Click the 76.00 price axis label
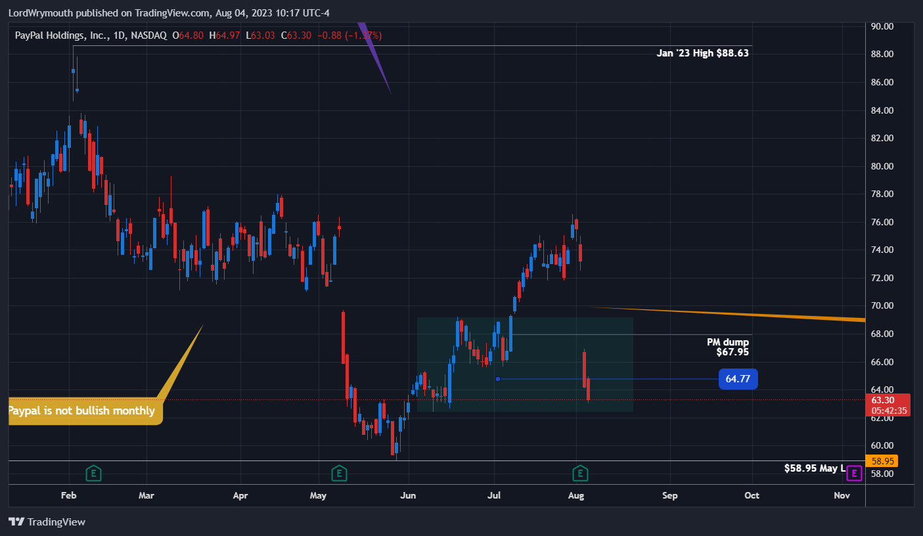Screen dimensions: 923x536 click(882, 222)
